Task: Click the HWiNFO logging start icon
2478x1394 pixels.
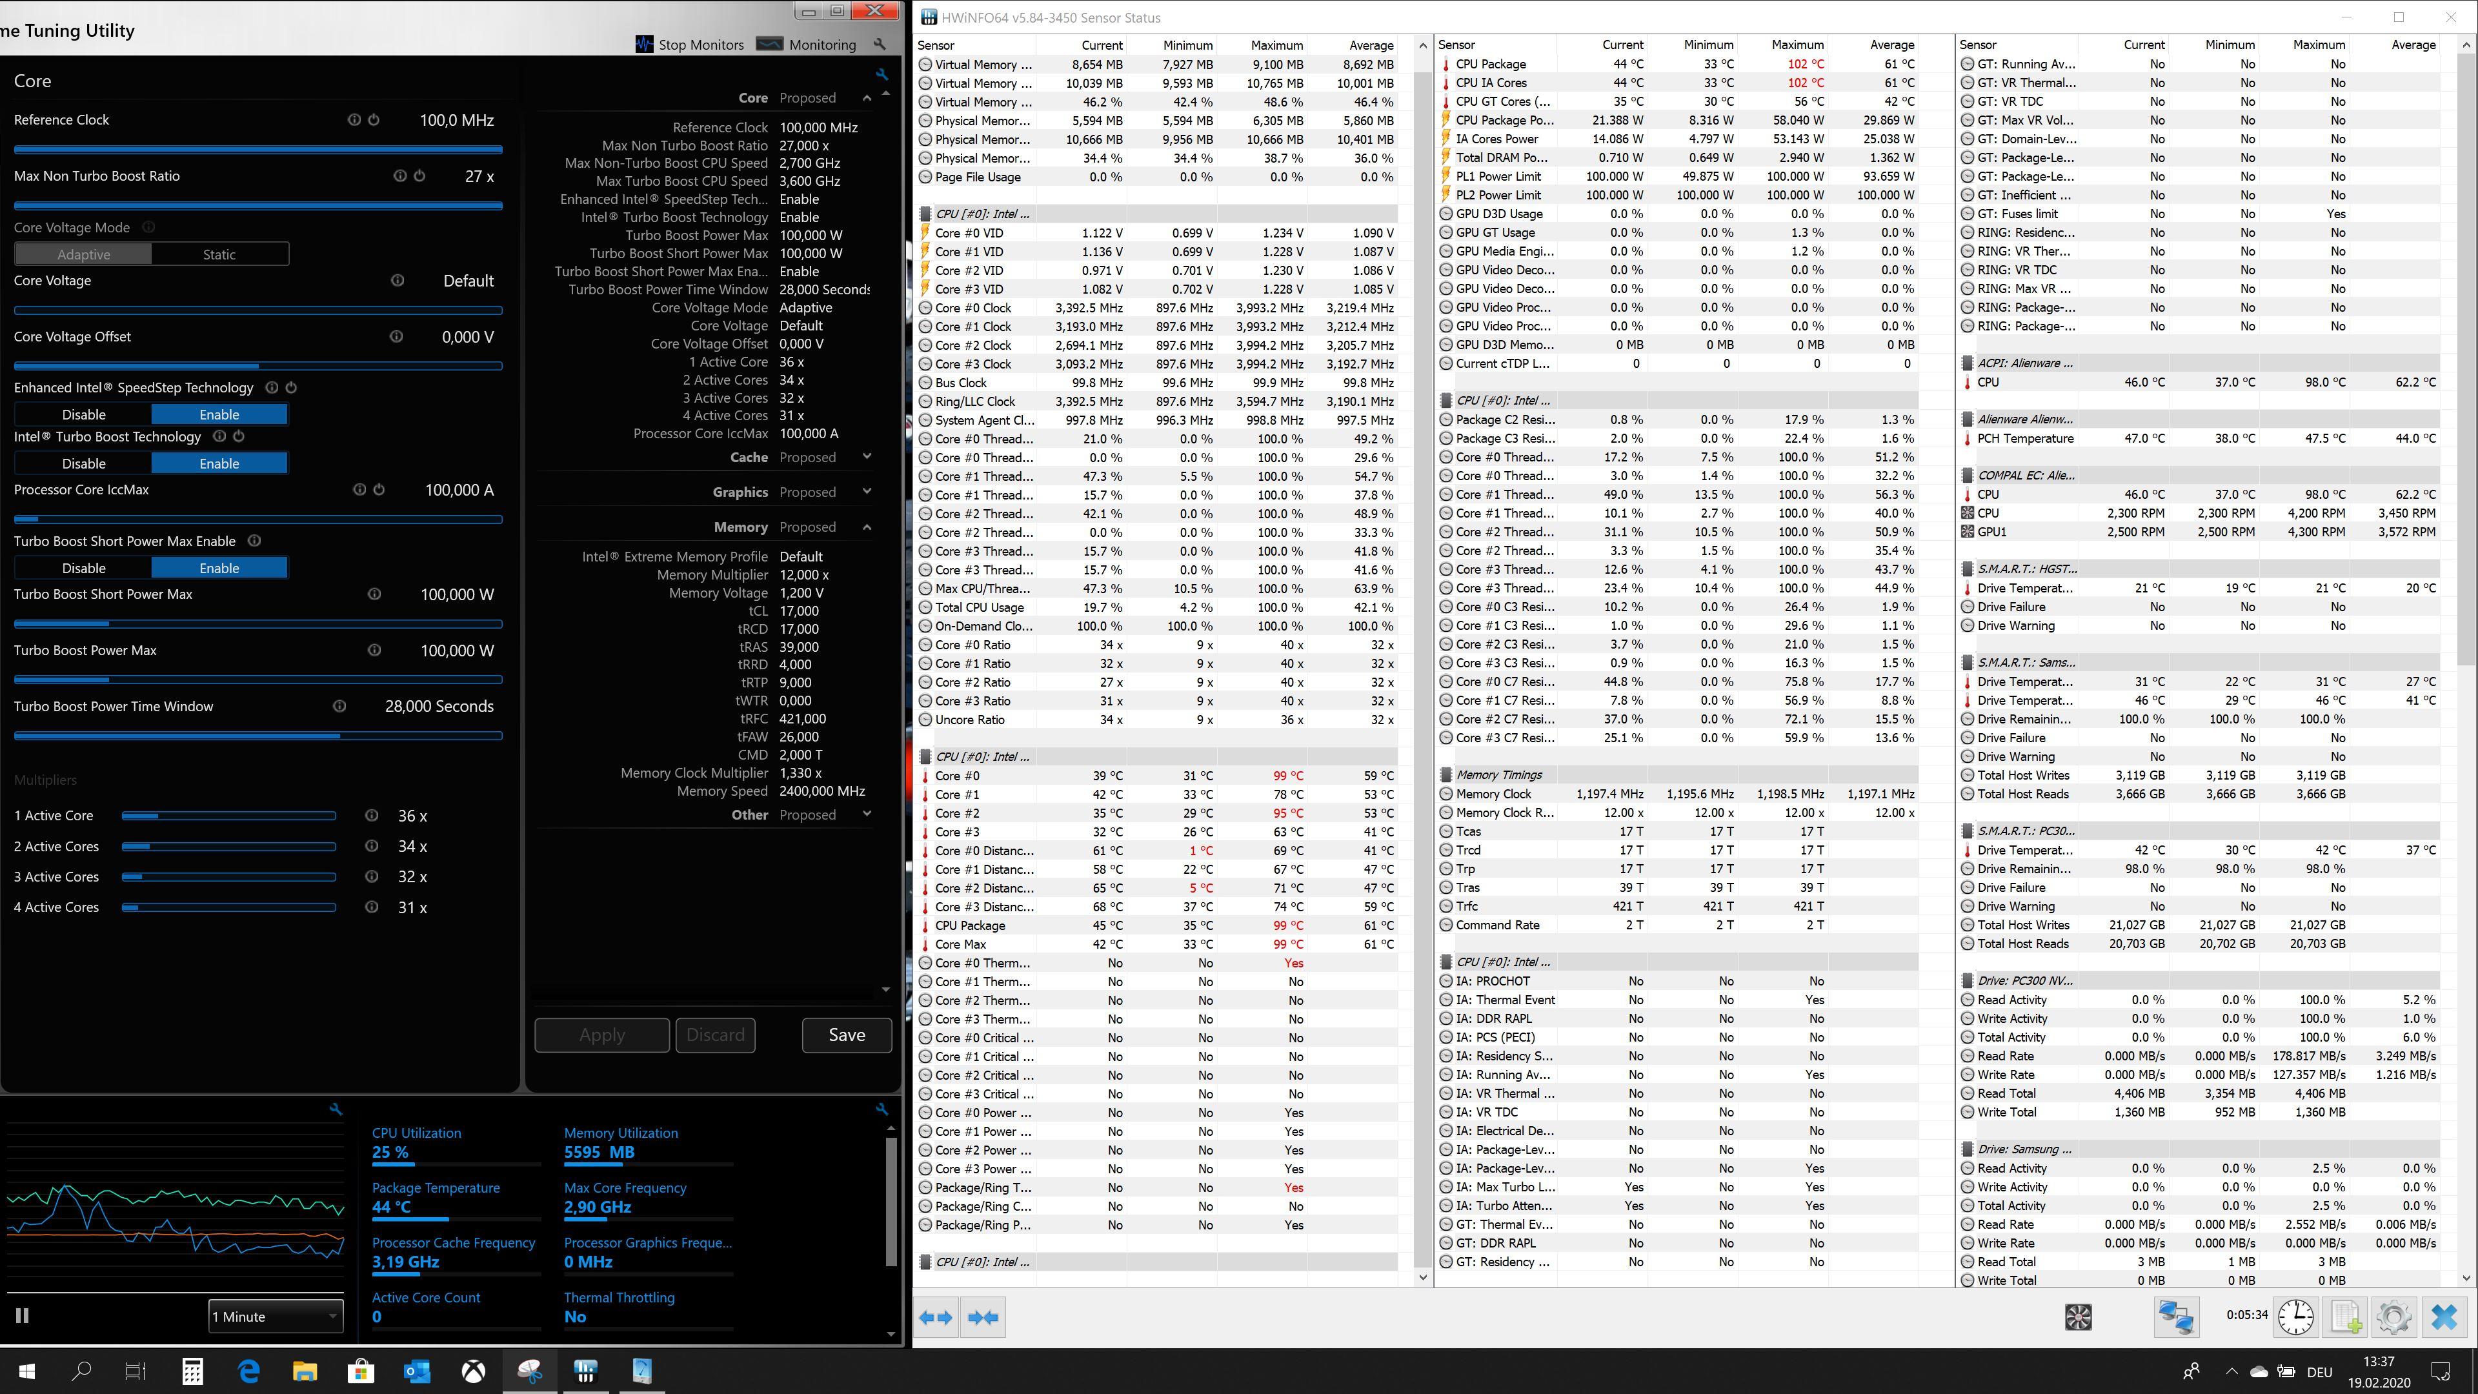Action: tap(2345, 1317)
